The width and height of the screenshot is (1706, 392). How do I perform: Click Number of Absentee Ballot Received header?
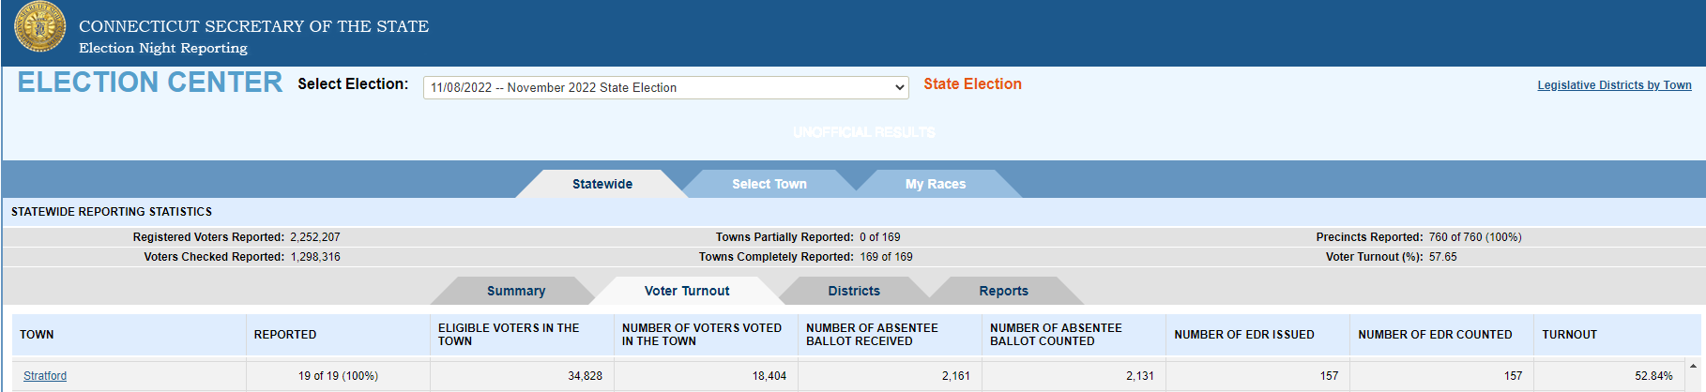pyautogui.click(x=872, y=335)
